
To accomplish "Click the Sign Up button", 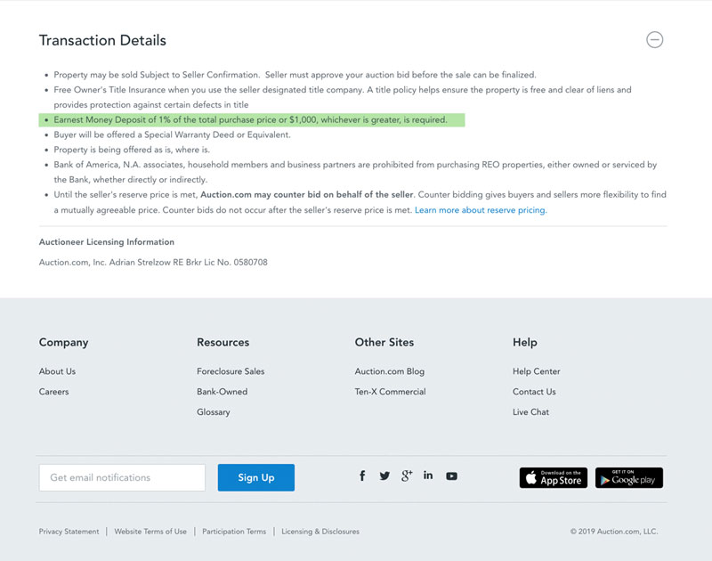I will point(256,477).
